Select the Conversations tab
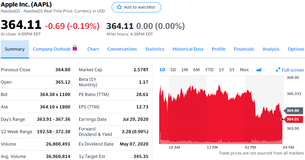305x160 pixels. pyautogui.click(x=122, y=49)
